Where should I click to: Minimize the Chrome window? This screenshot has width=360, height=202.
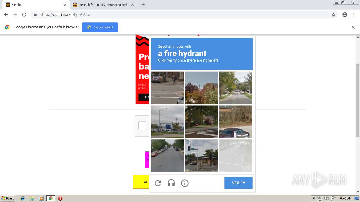(x=336, y=2)
